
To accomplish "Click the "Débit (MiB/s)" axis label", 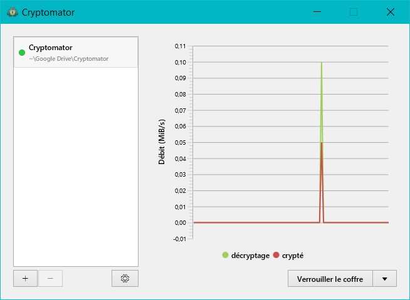I will pyautogui.click(x=162, y=142).
